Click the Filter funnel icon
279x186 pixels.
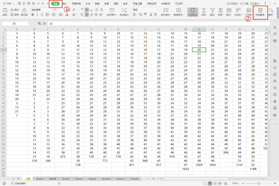point(213,10)
